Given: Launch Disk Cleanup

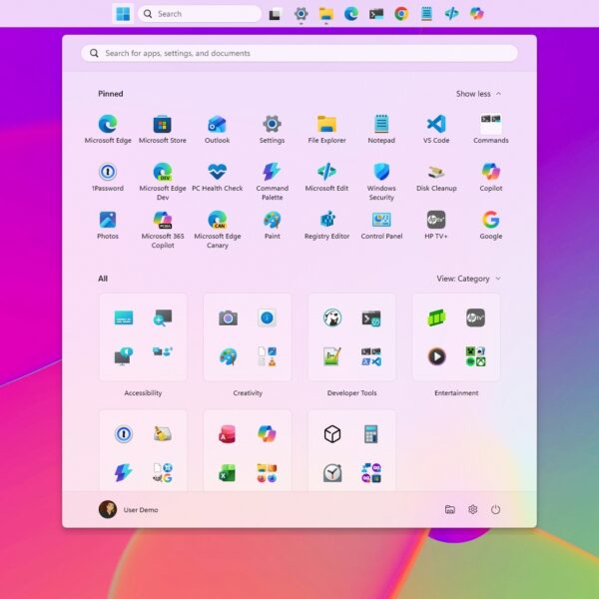Looking at the screenshot, I should [x=436, y=178].
